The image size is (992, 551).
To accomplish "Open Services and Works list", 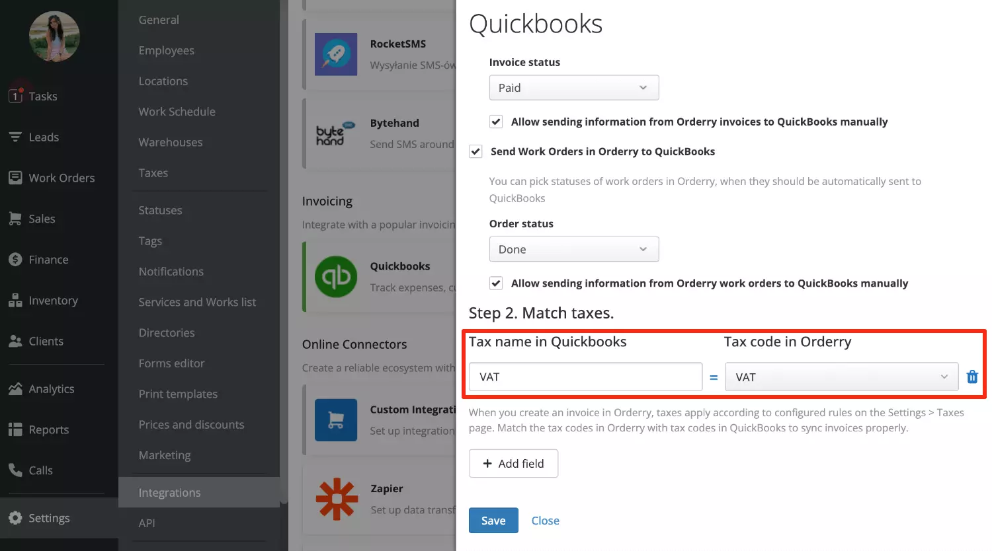I will 197,302.
